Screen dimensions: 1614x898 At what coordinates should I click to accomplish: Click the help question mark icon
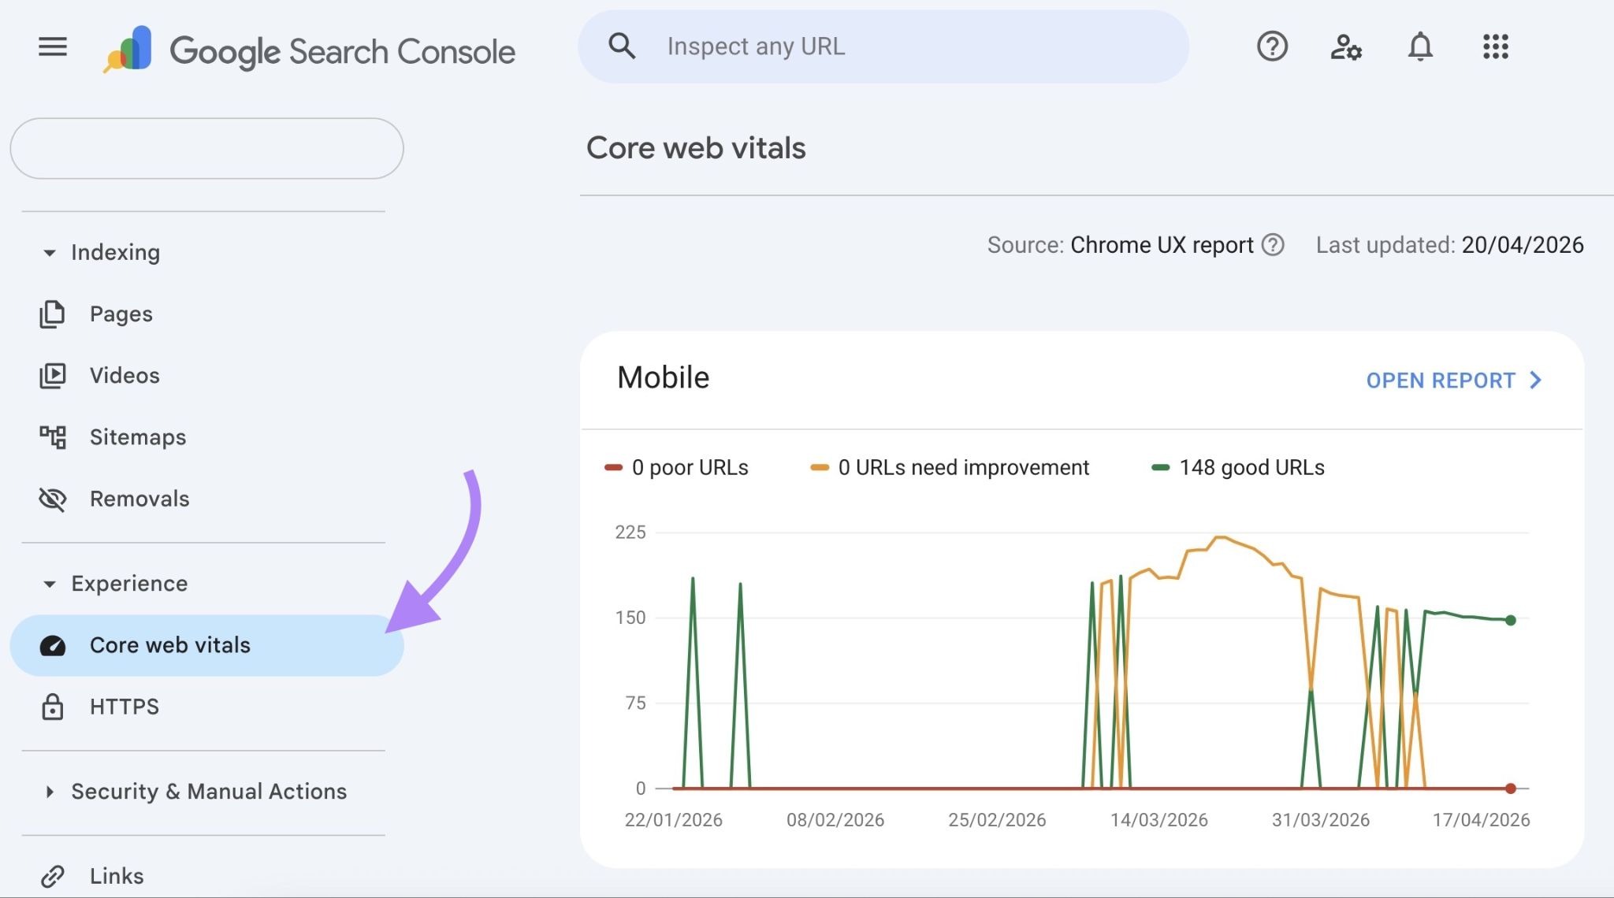pyautogui.click(x=1272, y=47)
